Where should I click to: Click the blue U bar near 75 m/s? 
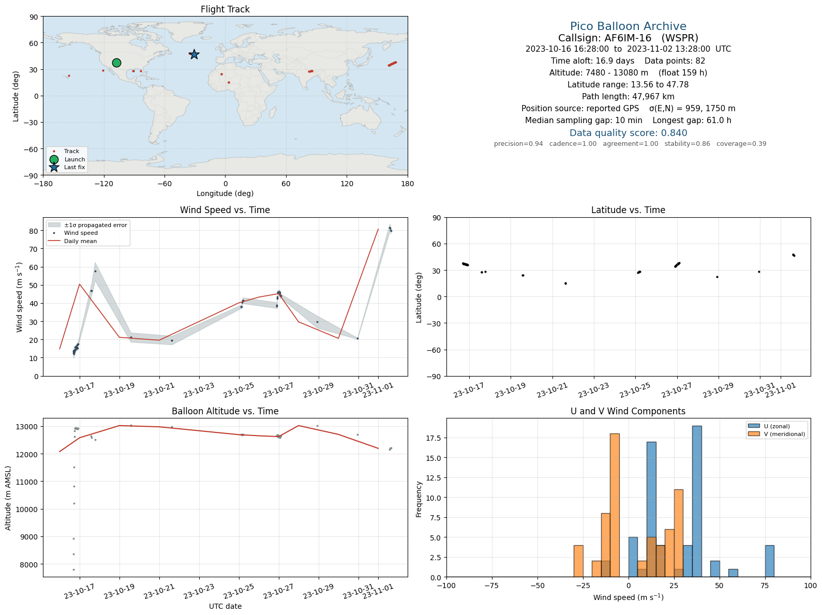pyautogui.click(x=770, y=561)
